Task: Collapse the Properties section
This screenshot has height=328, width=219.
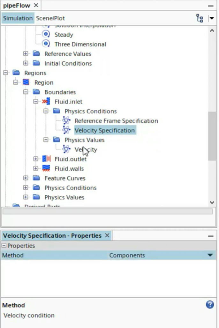Action: coord(4,246)
